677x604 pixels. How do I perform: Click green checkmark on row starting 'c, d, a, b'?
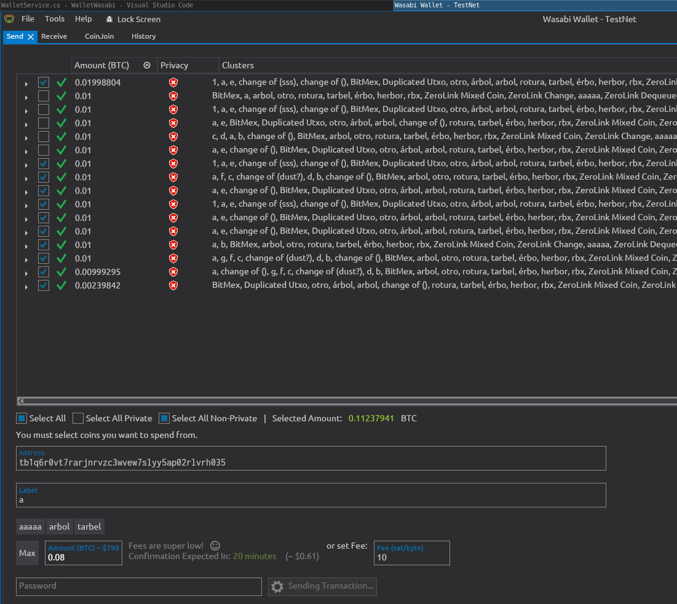(61, 137)
